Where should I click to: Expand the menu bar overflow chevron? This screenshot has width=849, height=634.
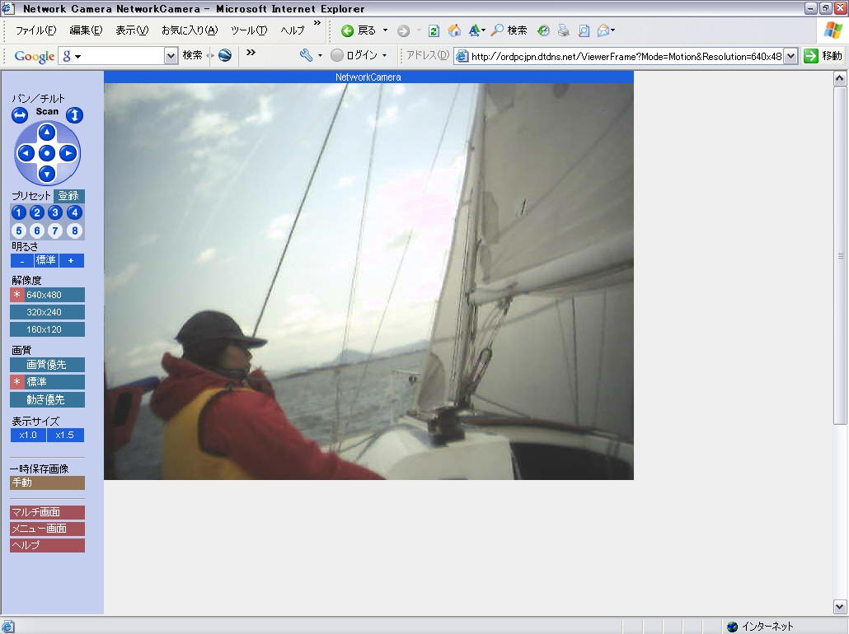[317, 23]
